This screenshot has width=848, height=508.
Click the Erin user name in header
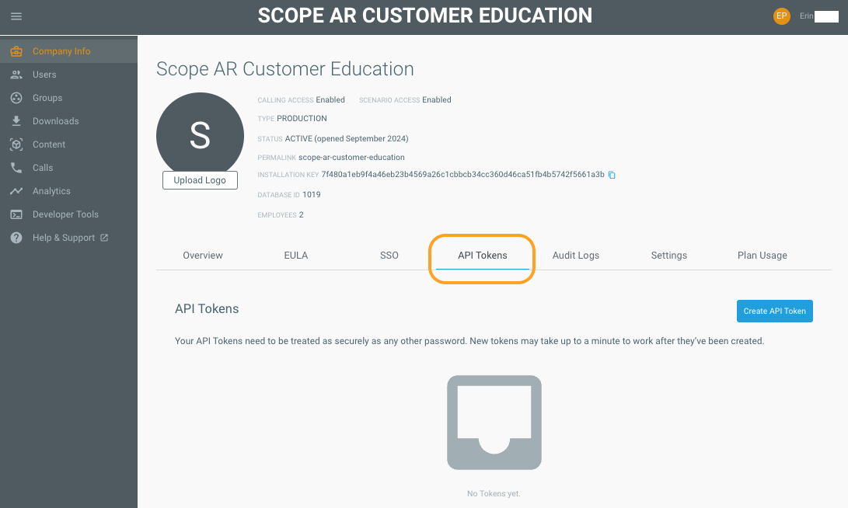click(x=806, y=16)
